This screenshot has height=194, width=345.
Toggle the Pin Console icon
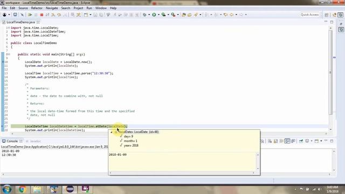301,141
